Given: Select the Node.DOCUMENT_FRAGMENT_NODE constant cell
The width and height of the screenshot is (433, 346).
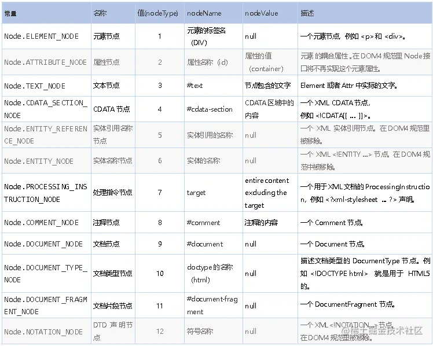Looking at the screenshot, I should coord(46,305).
